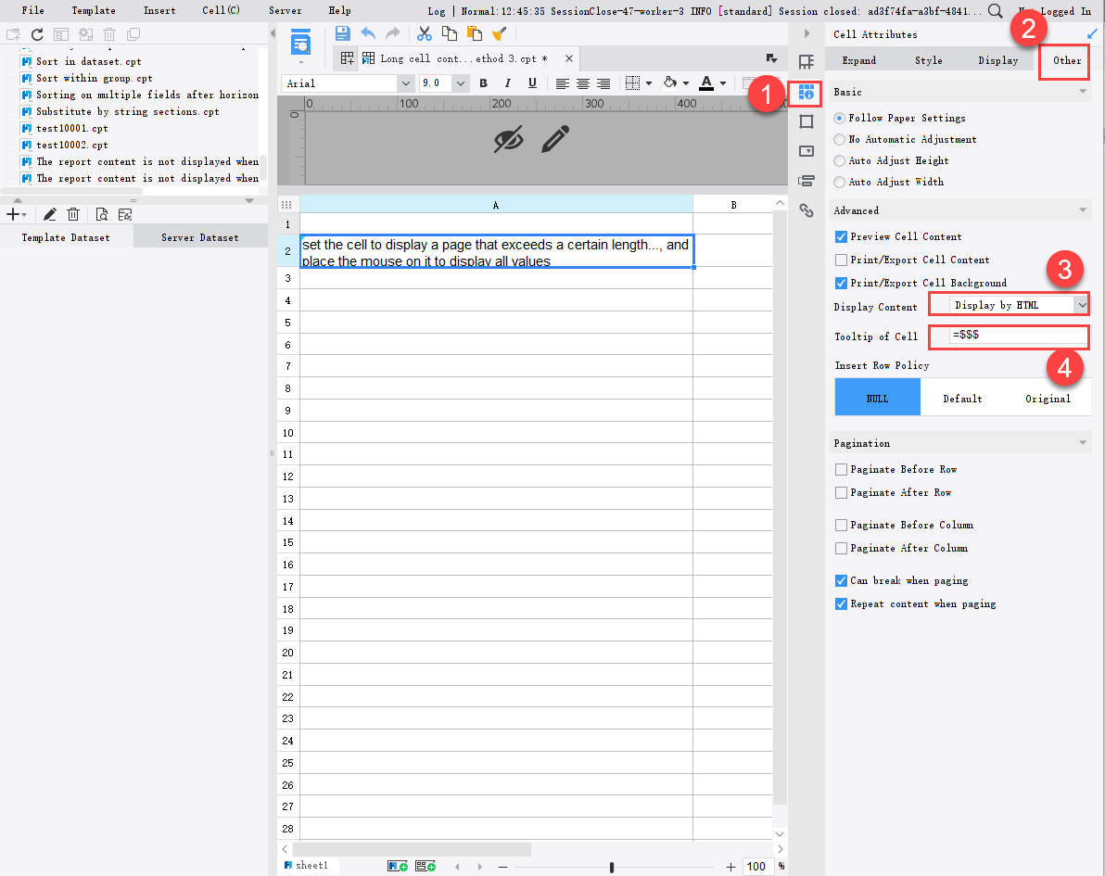Screen dimensions: 1105x876
Task: Select Follow Paper Settings option
Action: coord(839,119)
